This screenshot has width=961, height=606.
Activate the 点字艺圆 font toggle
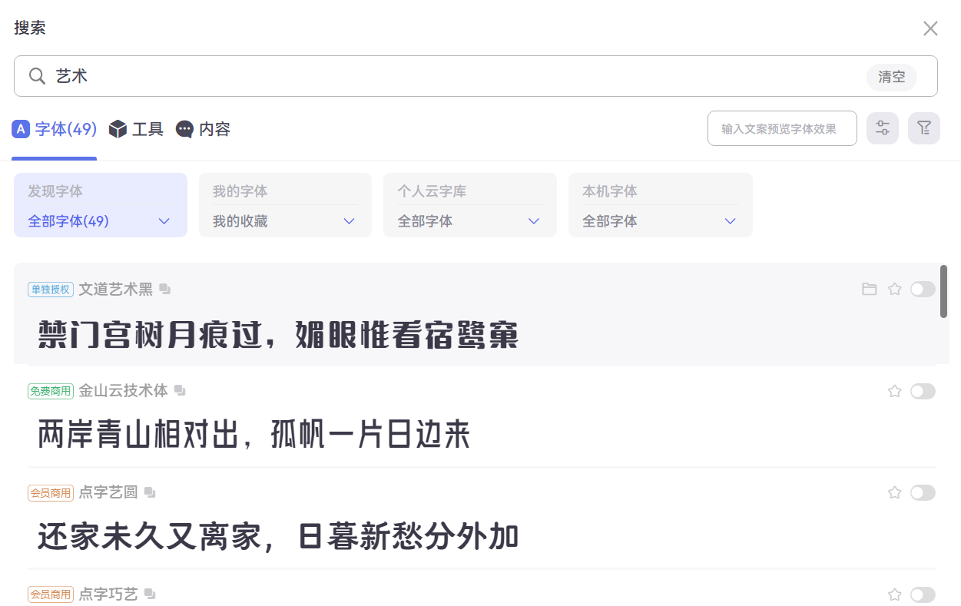[923, 492]
